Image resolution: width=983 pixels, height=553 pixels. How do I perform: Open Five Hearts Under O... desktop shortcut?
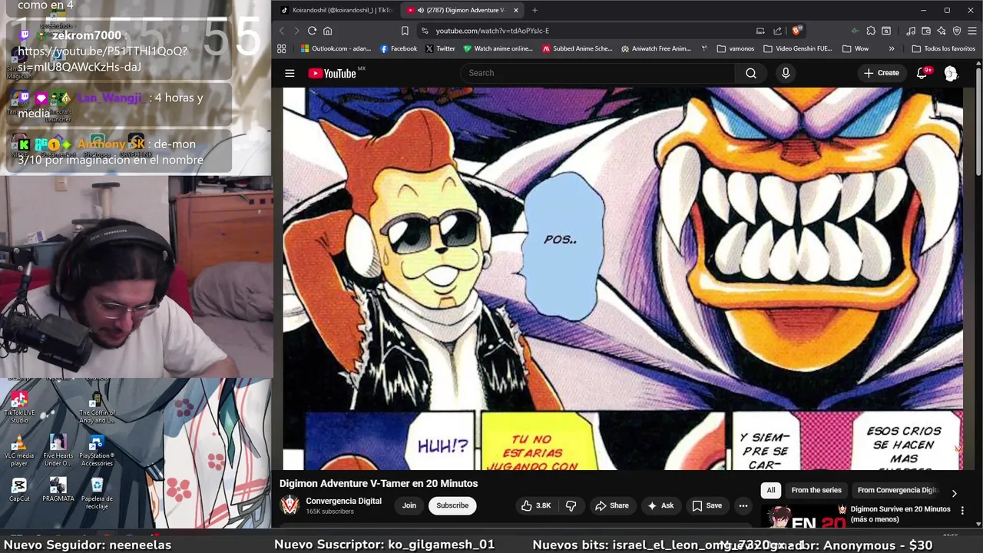pos(58,450)
